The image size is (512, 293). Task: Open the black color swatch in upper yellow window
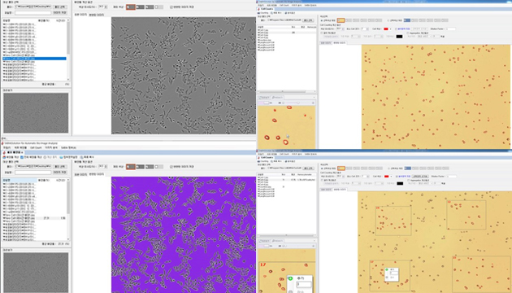click(x=399, y=37)
